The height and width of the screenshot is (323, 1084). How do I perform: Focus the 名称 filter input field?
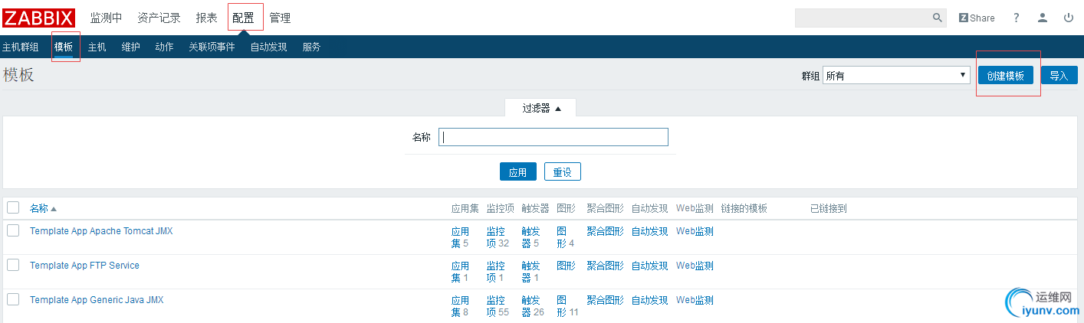pos(553,137)
